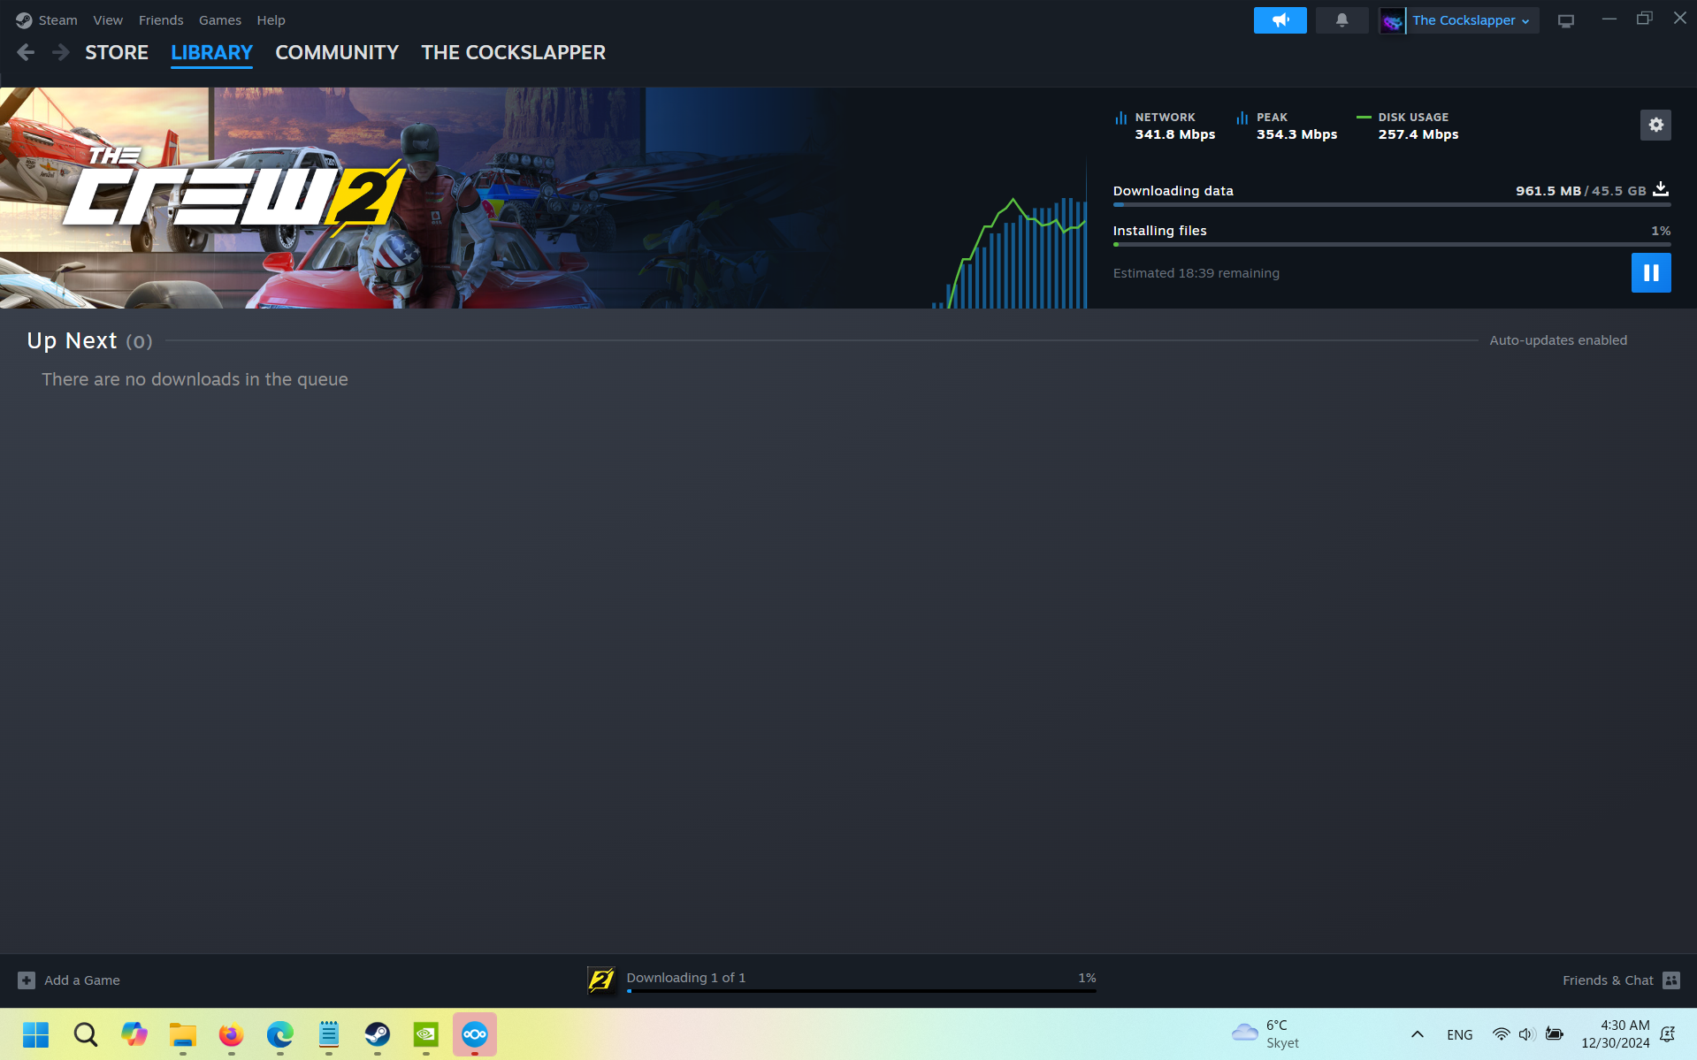This screenshot has width=1697, height=1060.
Task: Click the Add a Game plus icon
Action: pos(27,980)
